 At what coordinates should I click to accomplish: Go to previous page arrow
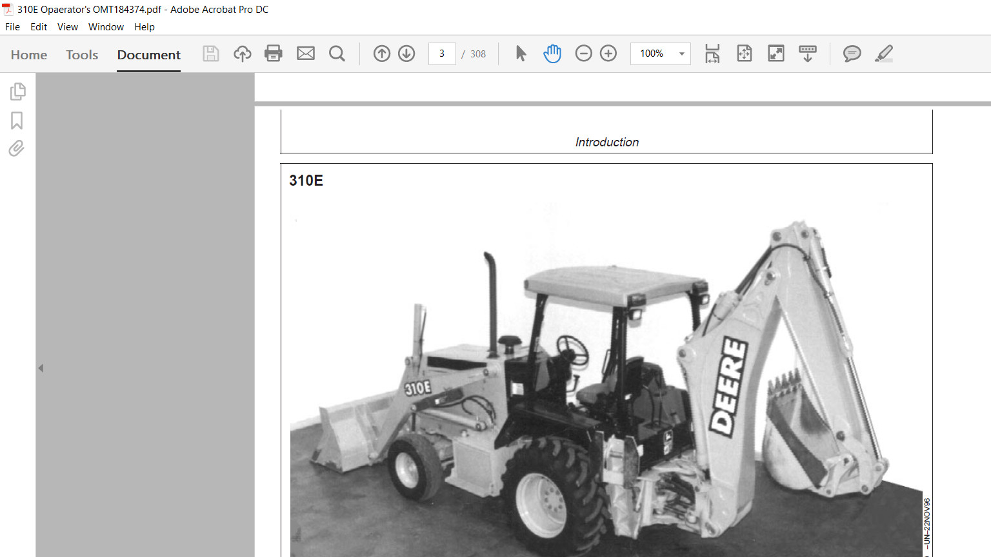pyautogui.click(x=382, y=54)
